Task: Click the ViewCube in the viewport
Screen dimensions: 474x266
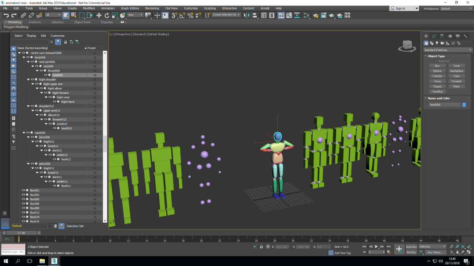Action: (x=407, y=46)
